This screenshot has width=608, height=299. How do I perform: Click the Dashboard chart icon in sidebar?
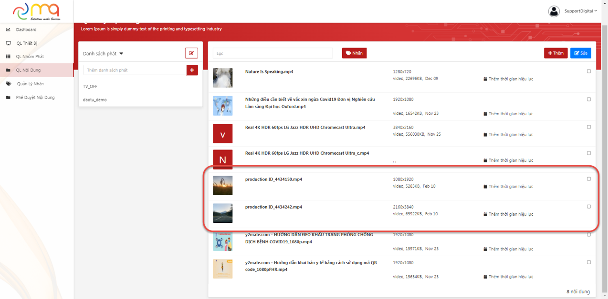[8, 30]
